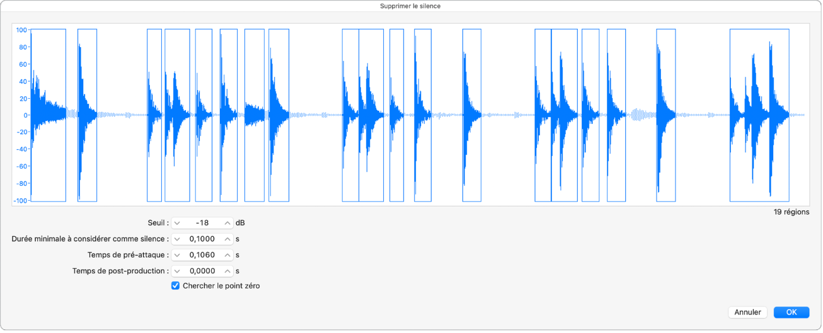Click the first detected region in the waveform
The image size is (823, 333).
point(48,157)
